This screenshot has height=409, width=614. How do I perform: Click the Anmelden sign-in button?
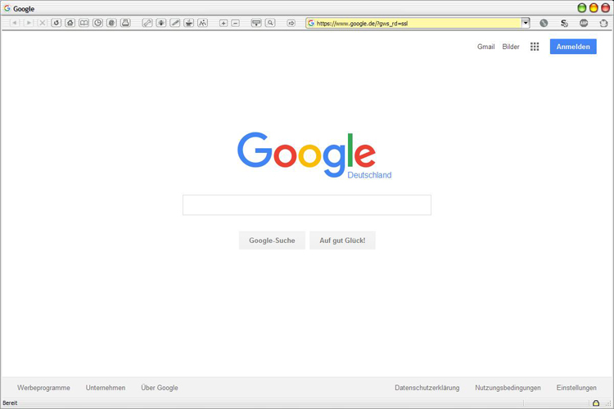[x=573, y=47]
